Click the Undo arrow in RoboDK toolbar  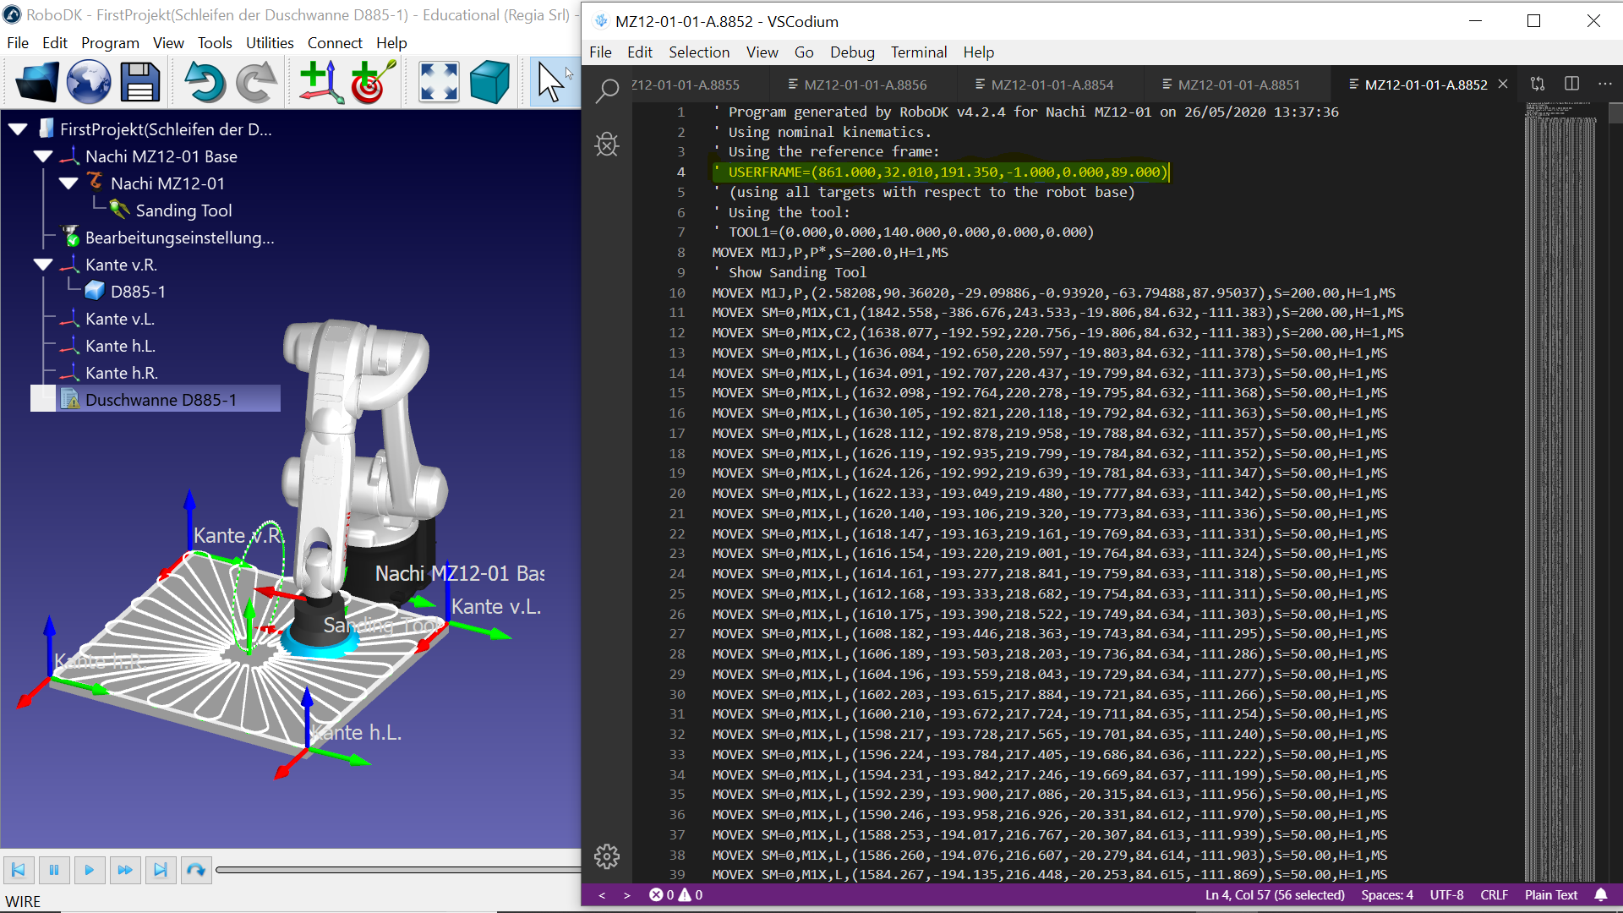click(205, 83)
